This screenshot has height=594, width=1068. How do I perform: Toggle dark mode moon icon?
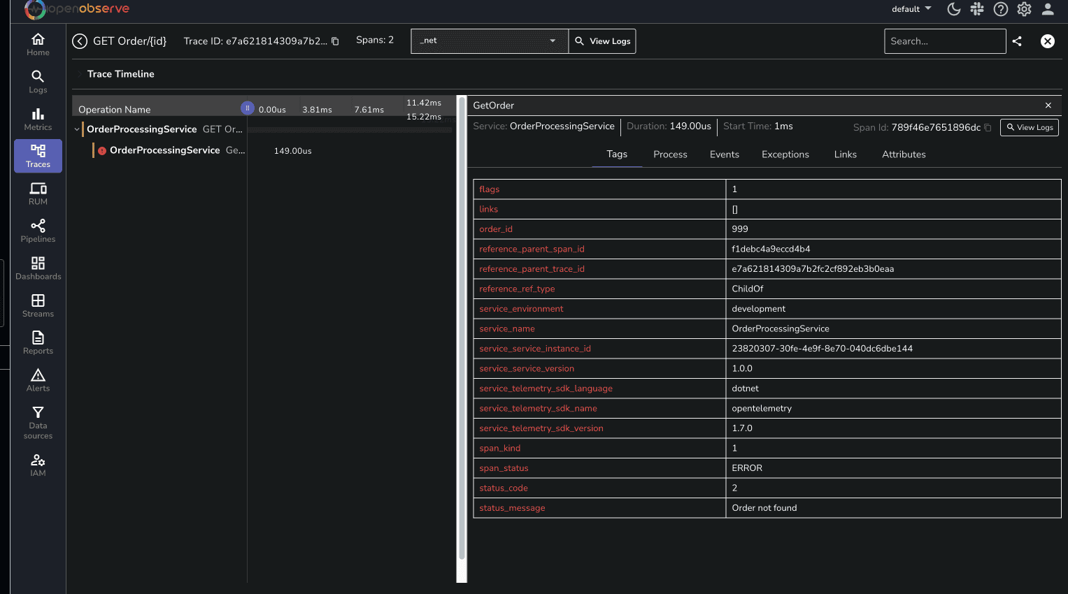click(x=953, y=9)
